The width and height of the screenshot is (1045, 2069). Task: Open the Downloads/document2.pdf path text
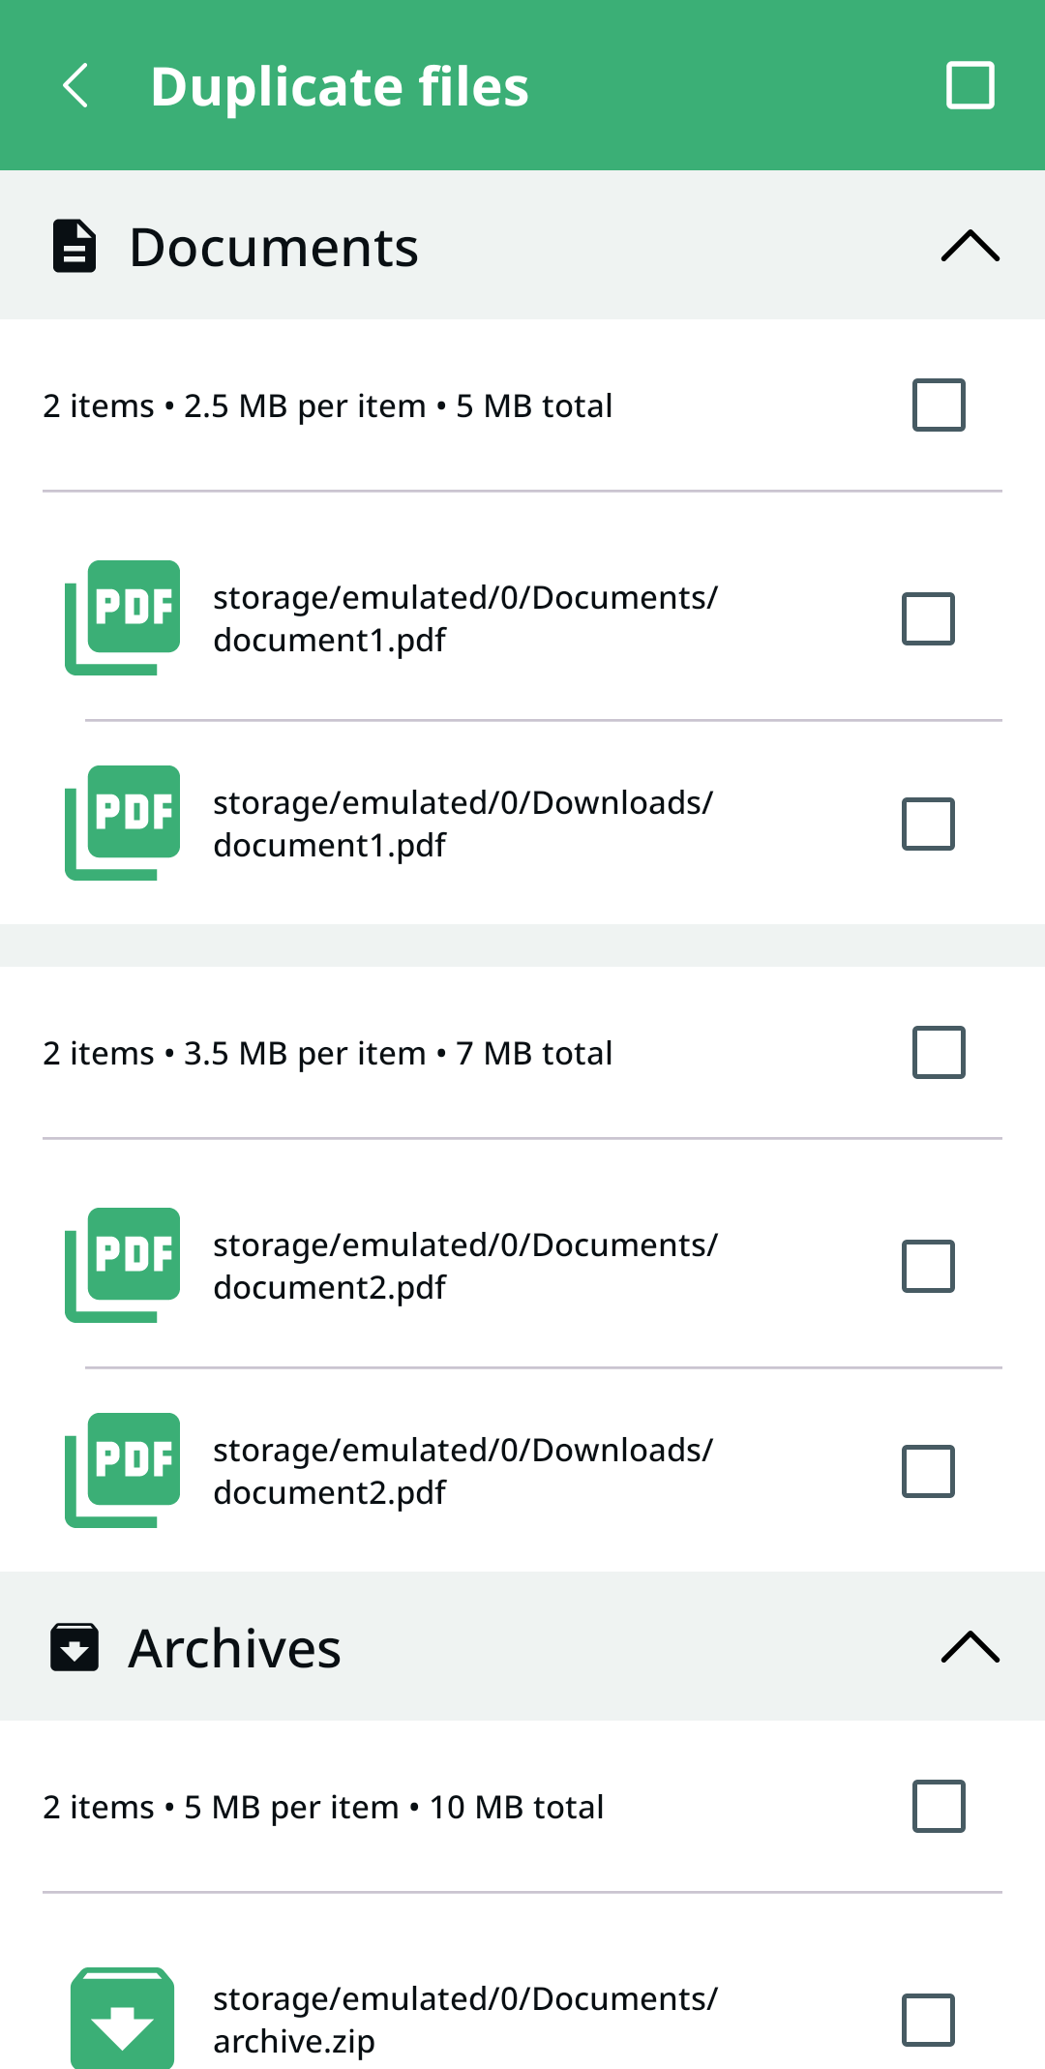point(463,1471)
